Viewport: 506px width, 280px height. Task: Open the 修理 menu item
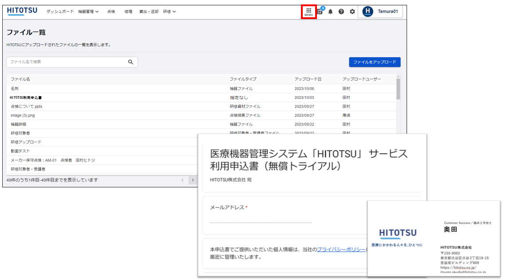pos(128,12)
